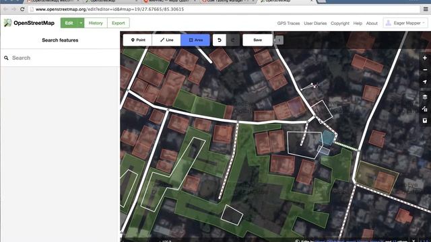Select the Point drawing tool
Screen dimensions: 431x242
(137, 40)
